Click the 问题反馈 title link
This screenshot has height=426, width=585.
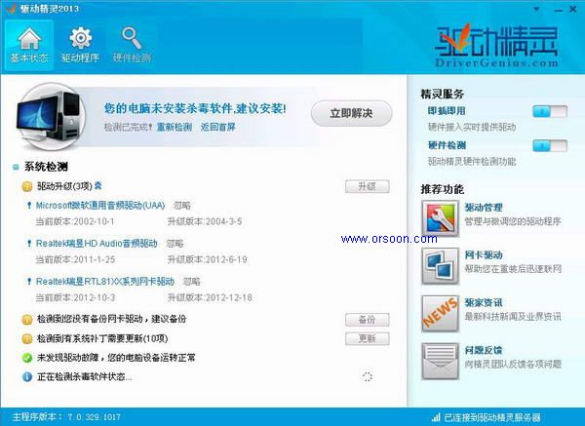click(484, 350)
